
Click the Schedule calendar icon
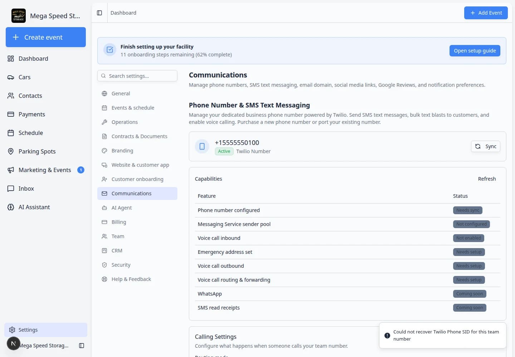[x=11, y=133]
